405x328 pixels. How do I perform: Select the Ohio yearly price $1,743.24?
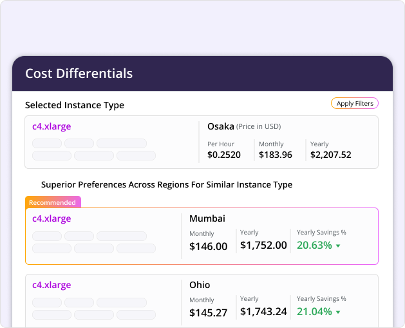(x=263, y=312)
